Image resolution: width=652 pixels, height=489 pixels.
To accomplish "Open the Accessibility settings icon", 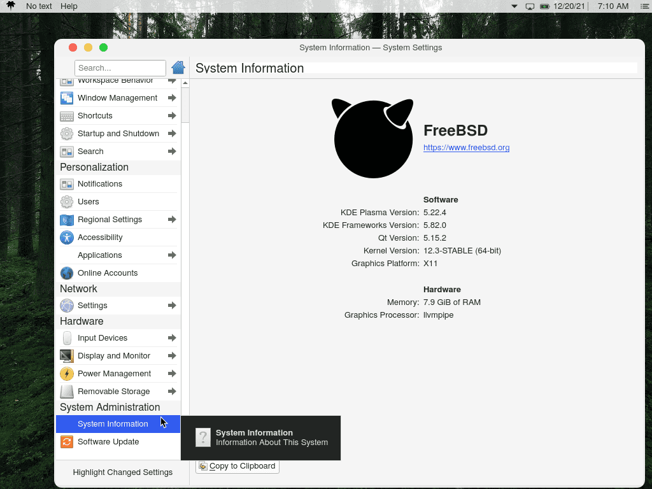I will pyautogui.click(x=67, y=237).
